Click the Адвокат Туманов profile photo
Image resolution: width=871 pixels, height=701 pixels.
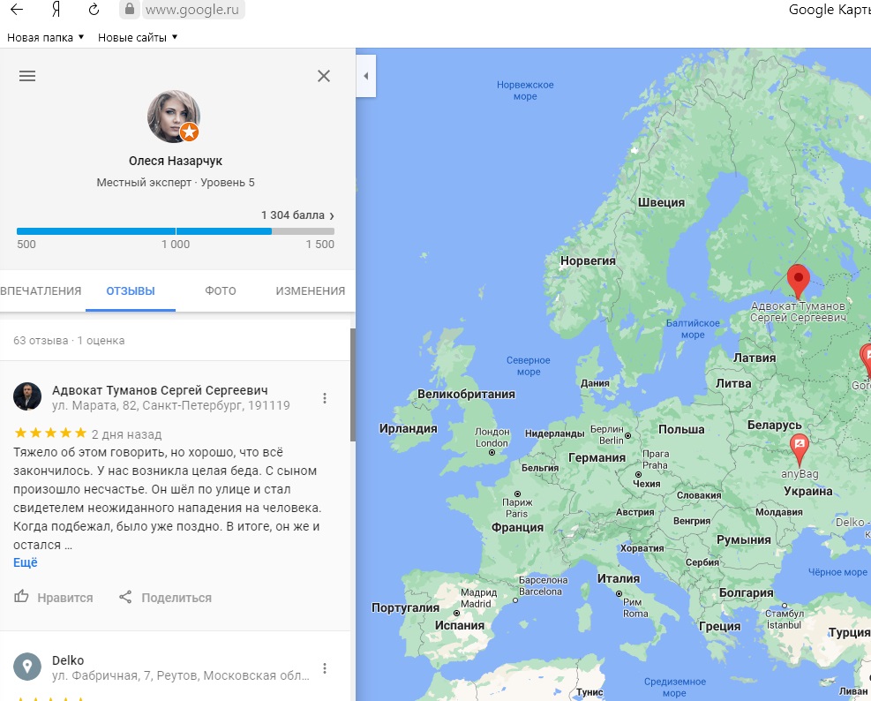[27, 396]
